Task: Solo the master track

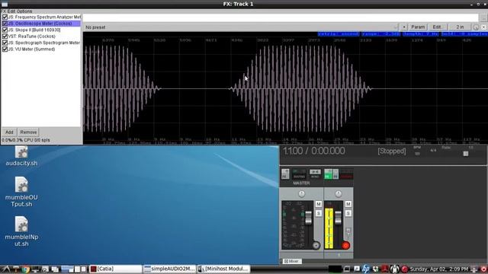Action: pyautogui.click(x=319, y=213)
